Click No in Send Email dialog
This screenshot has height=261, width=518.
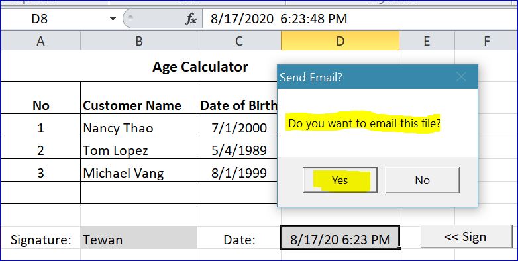[422, 180]
